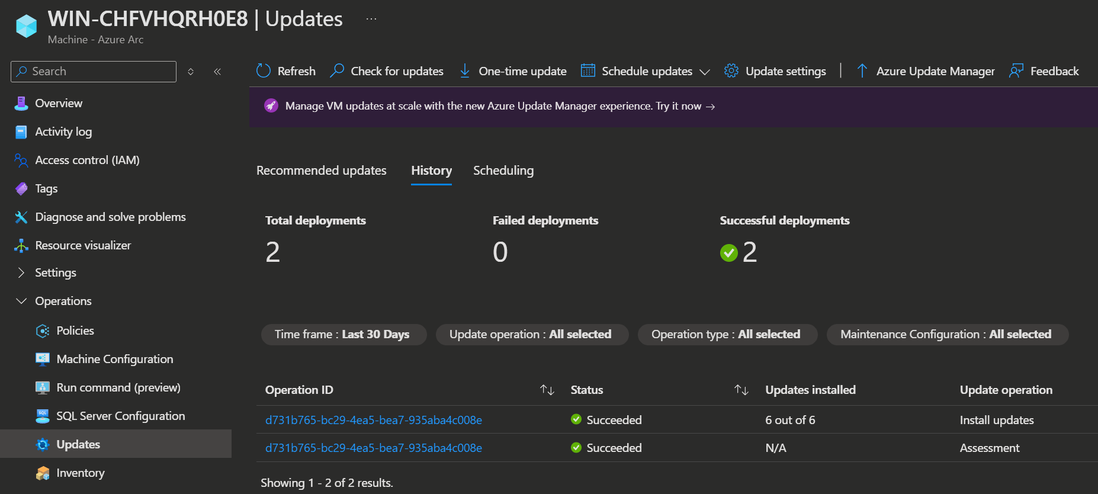Click the Resource visualizer hierarchy icon
The width and height of the screenshot is (1098, 494).
(x=21, y=245)
